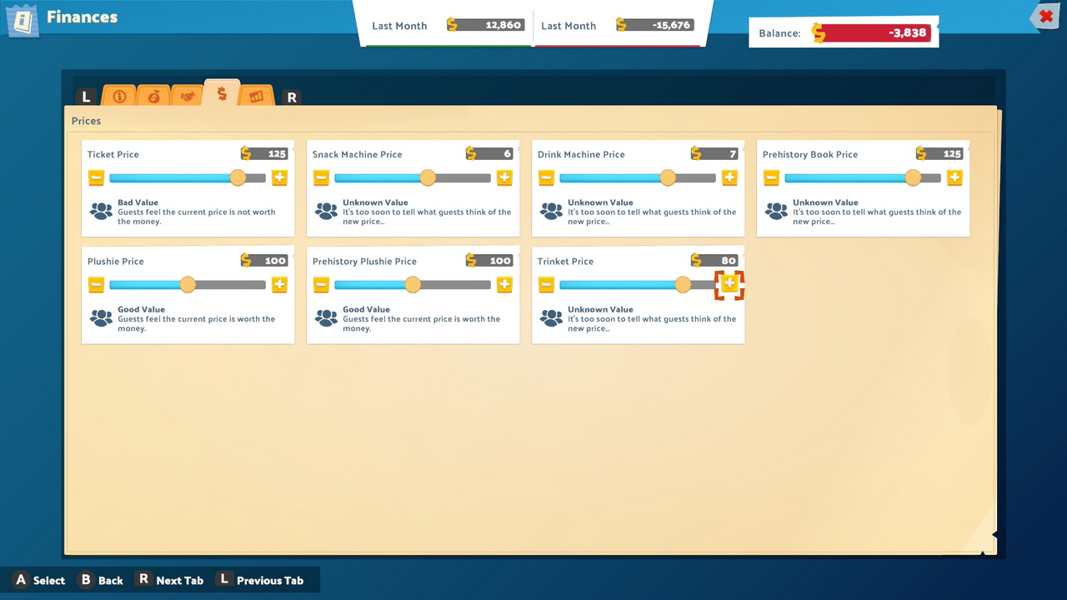Open the handshake deals tab
Viewport: 1067px width, 600px height.
coord(188,97)
